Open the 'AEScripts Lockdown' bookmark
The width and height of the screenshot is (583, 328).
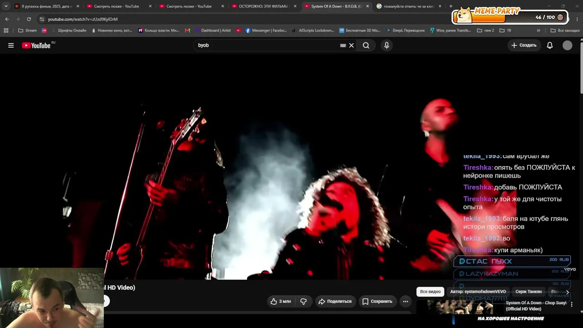[x=313, y=31]
